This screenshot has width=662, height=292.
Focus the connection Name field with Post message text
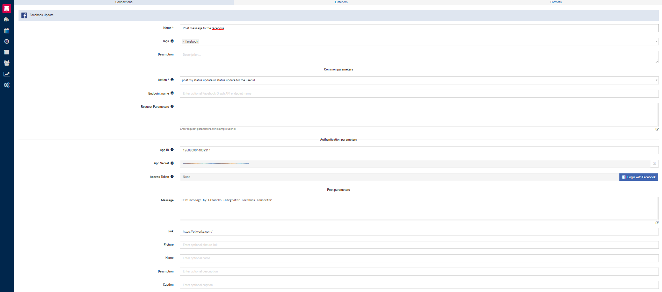(419, 28)
